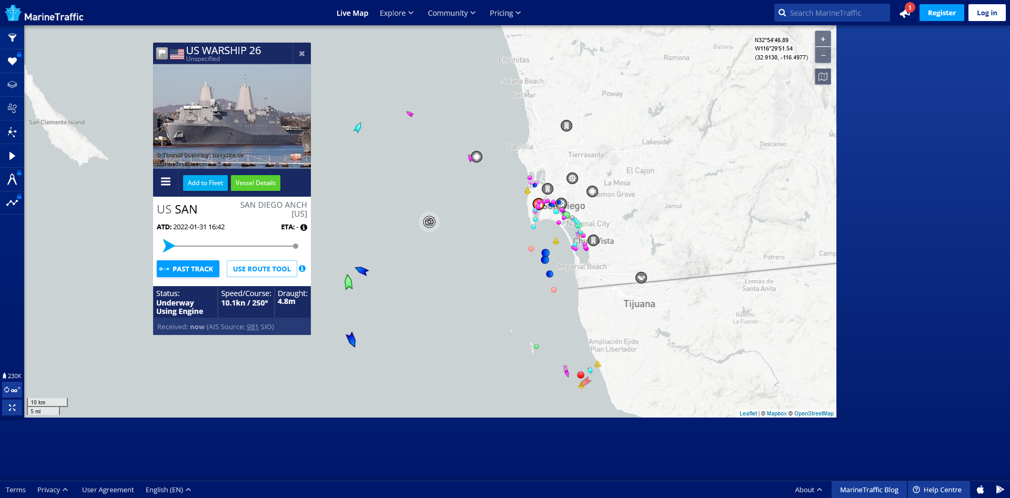Show ETA information icon

pyautogui.click(x=304, y=228)
